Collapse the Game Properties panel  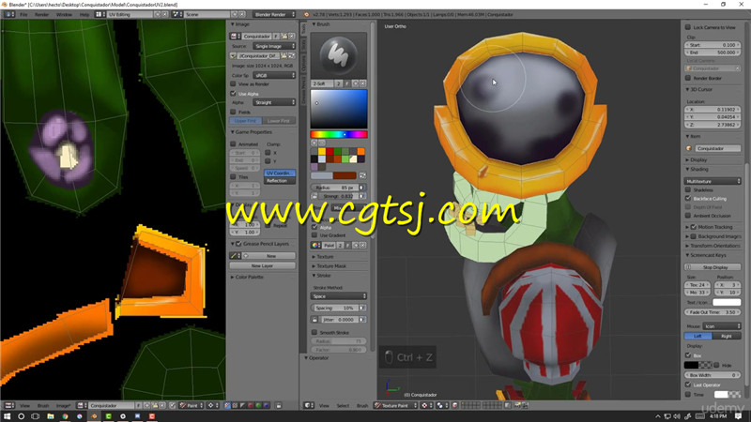252,132
